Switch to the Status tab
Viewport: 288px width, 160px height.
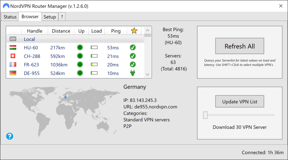click(x=10, y=17)
